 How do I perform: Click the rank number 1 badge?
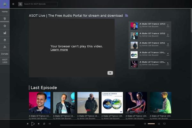pyautogui.click(x=168, y=25)
